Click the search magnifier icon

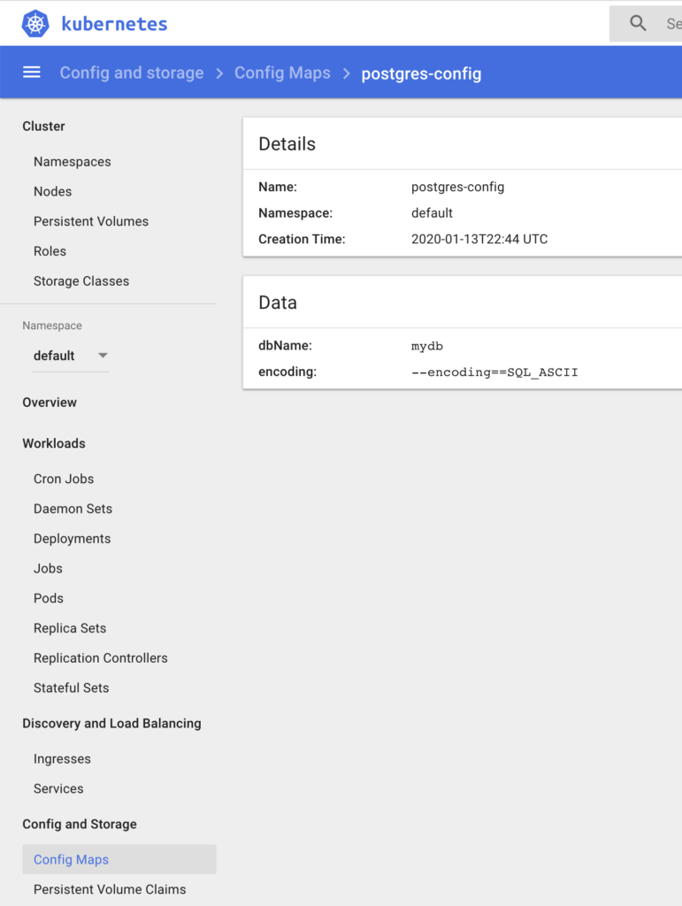click(x=638, y=23)
